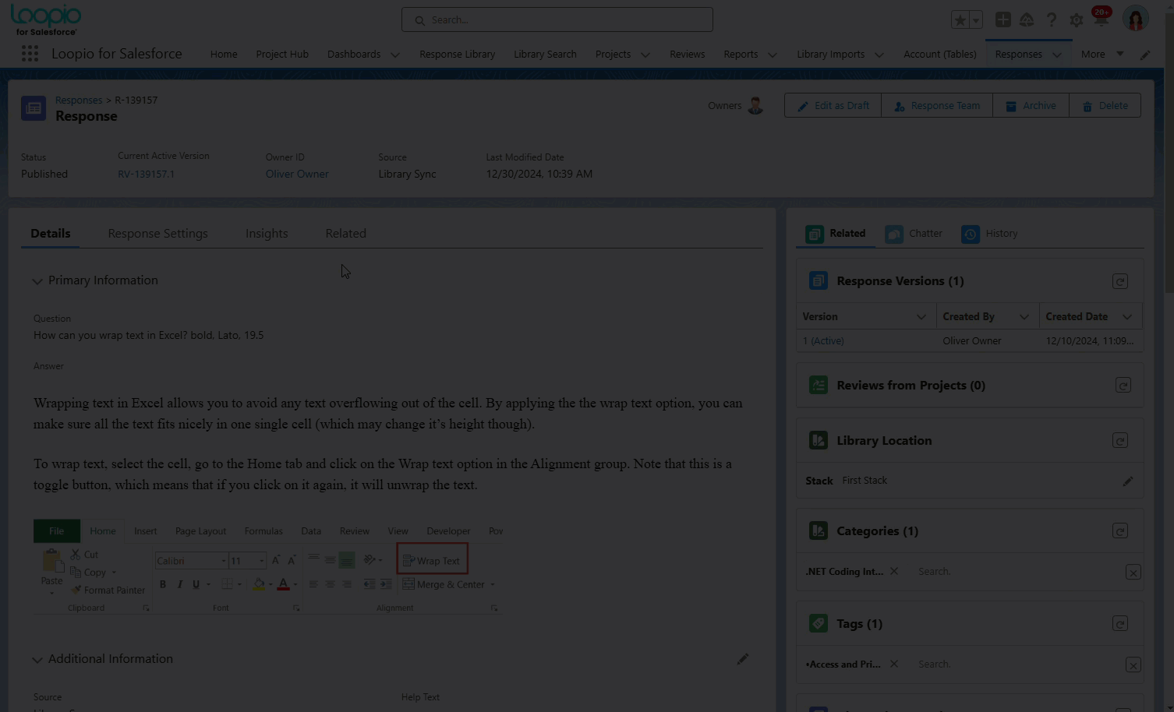The height and width of the screenshot is (712, 1174).
Task: Open the favorites list dropdown arrow
Action: click(x=976, y=20)
